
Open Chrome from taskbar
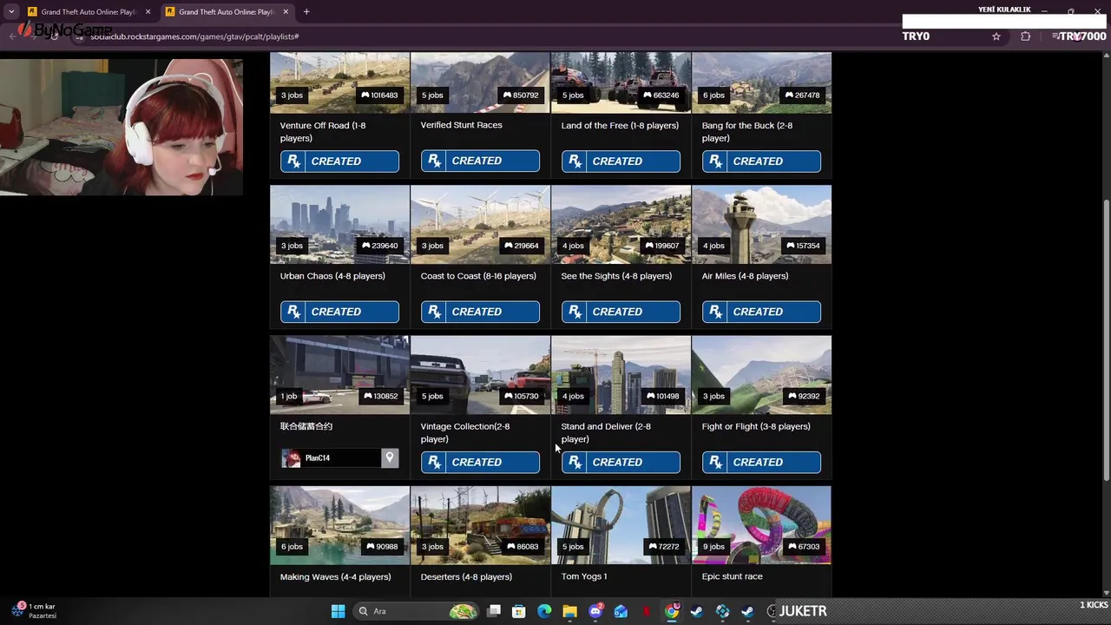[x=672, y=611]
